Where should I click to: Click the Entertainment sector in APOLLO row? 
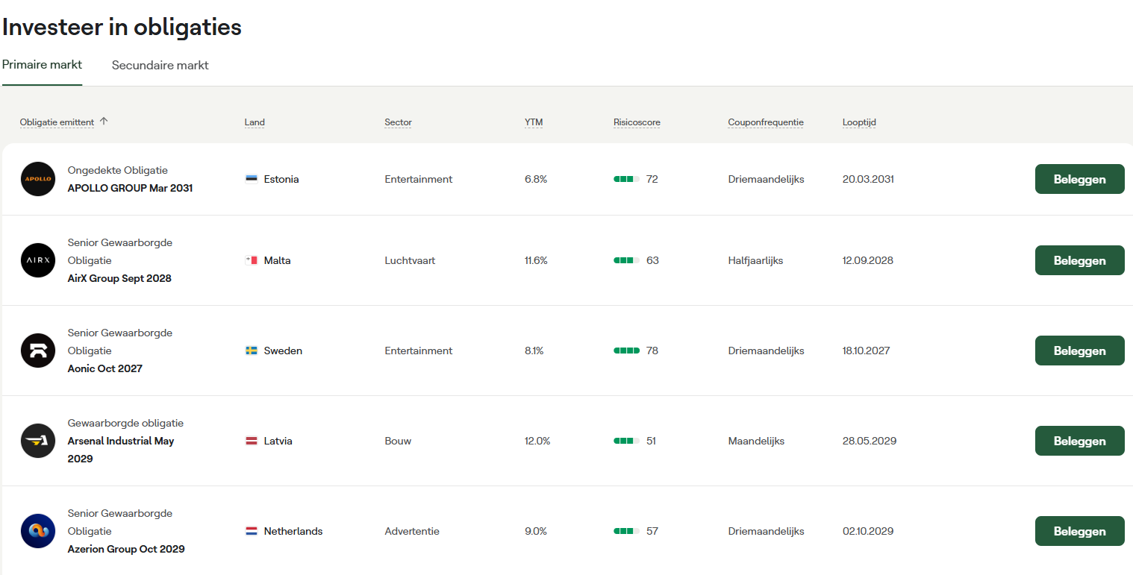pos(419,179)
